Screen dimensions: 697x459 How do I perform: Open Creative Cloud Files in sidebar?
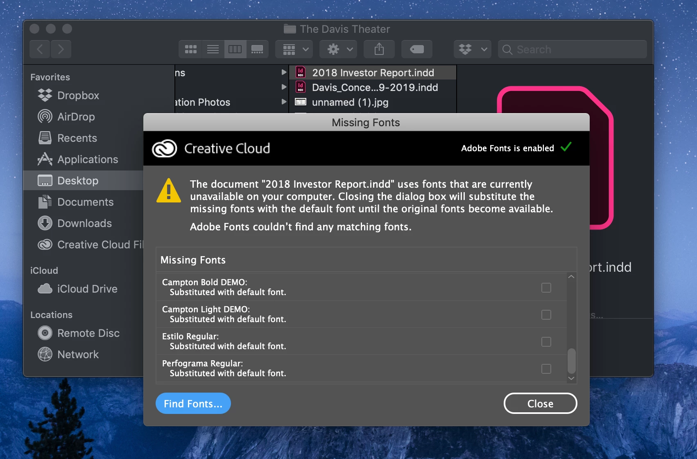[90, 245]
